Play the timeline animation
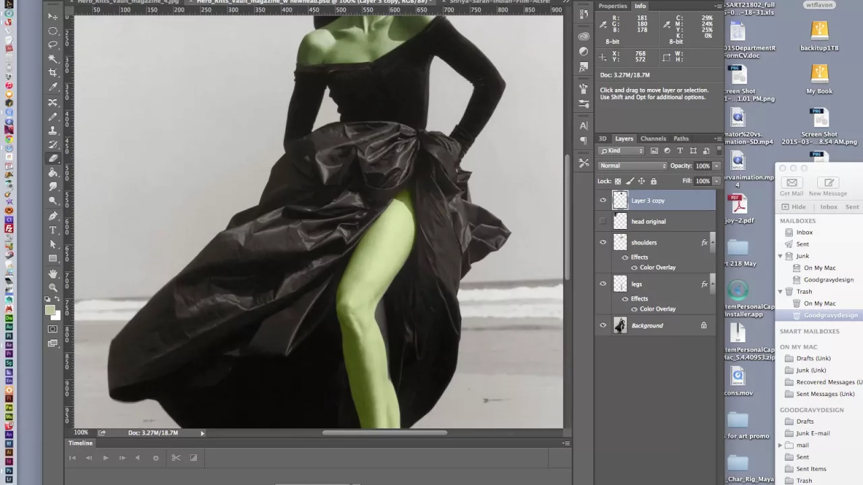This screenshot has height=485, width=863. click(105, 458)
